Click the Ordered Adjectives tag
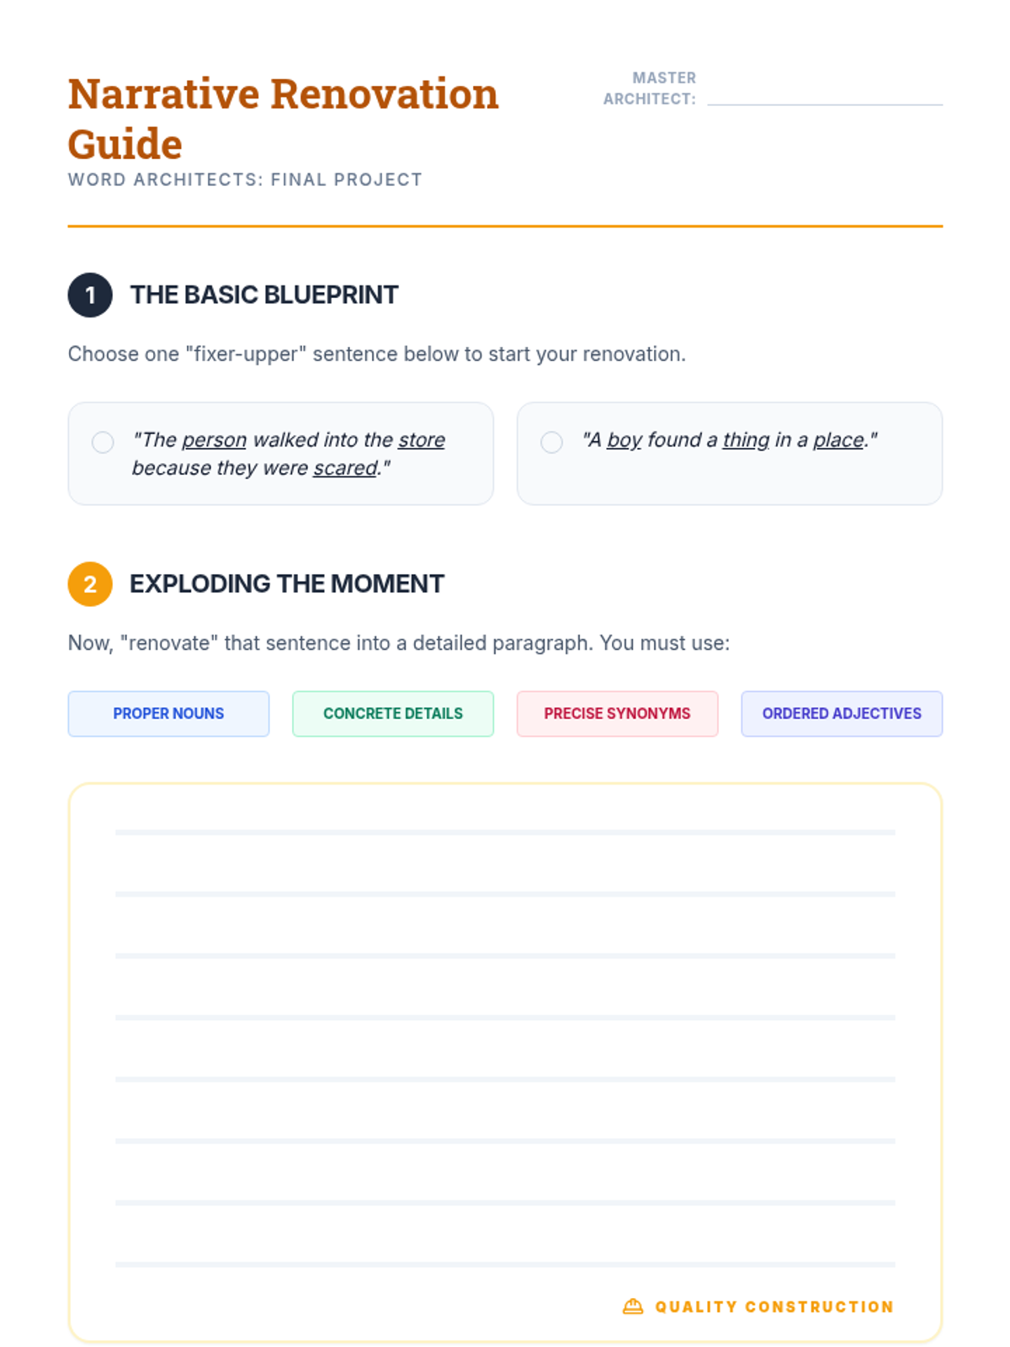1010x1347 pixels. [842, 714]
